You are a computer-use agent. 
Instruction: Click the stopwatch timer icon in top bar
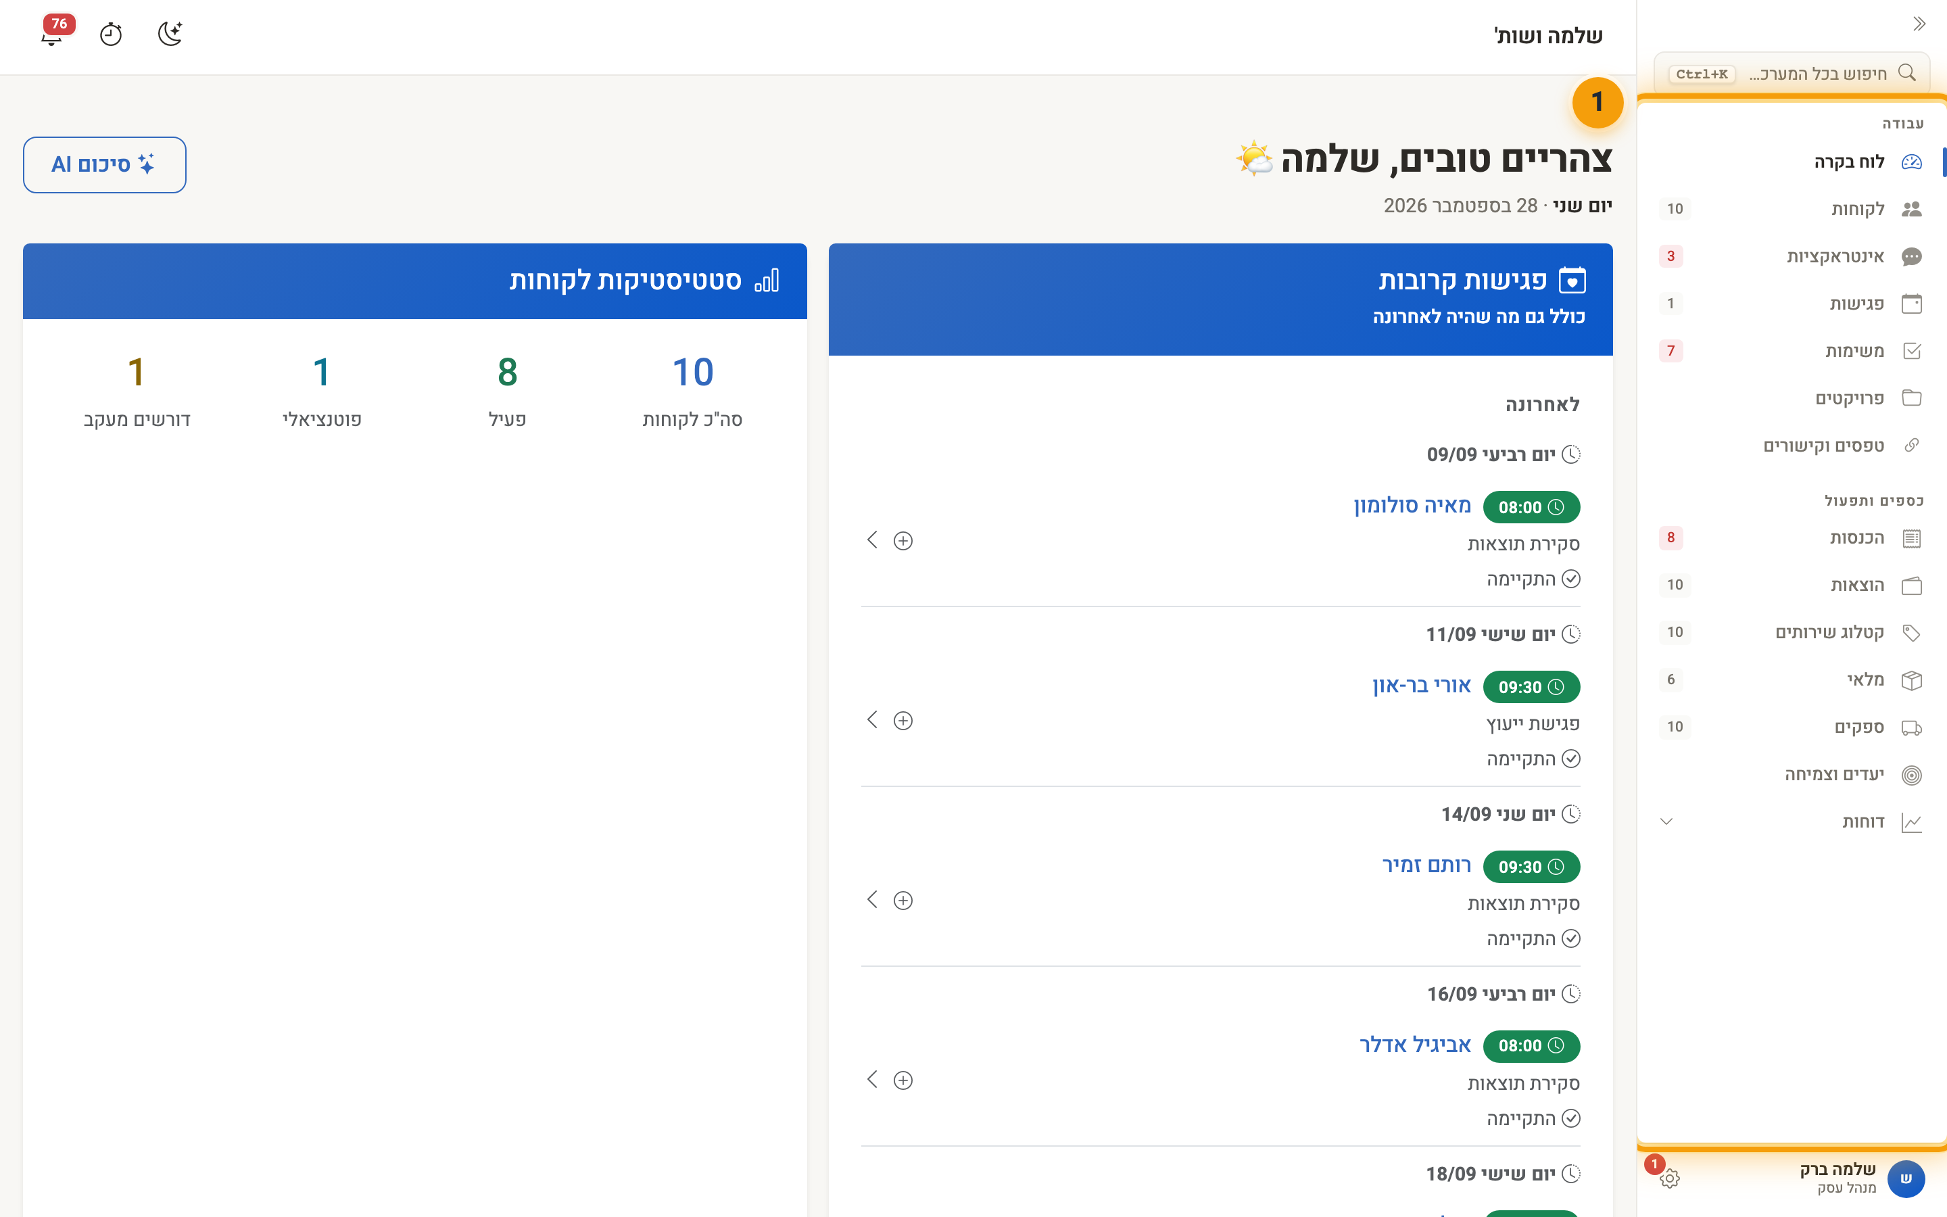point(110,34)
